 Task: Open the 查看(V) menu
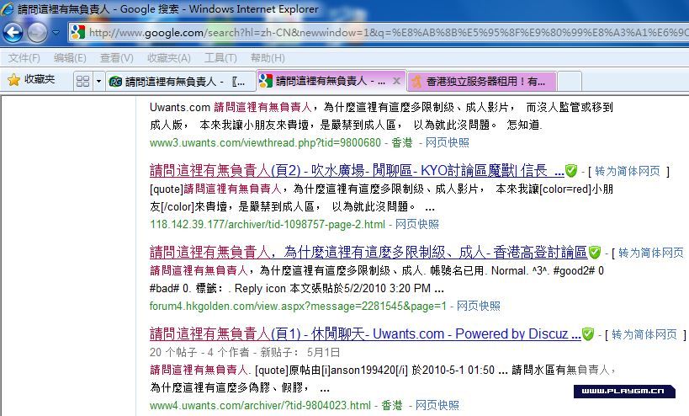point(116,57)
